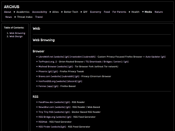Expand the Threat Index menu
Screen dimensions: 175x131
click(15, 17)
